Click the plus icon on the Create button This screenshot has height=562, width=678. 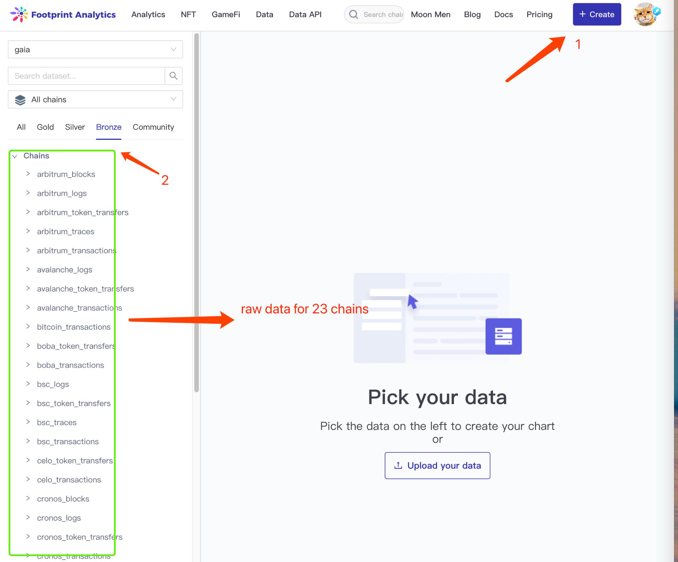tap(583, 14)
